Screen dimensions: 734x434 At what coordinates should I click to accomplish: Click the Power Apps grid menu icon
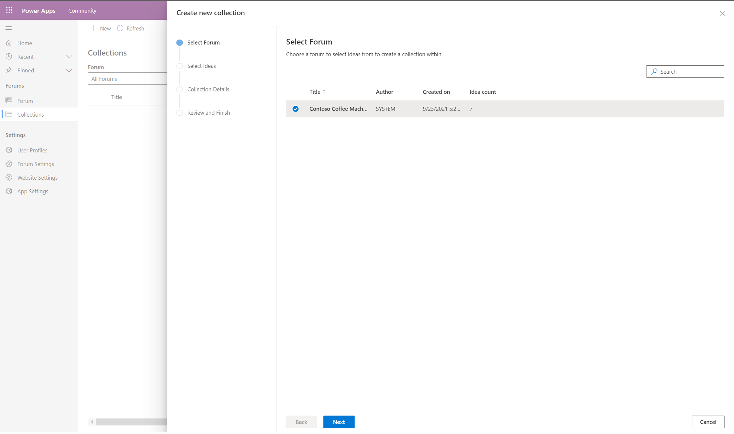tap(9, 10)
